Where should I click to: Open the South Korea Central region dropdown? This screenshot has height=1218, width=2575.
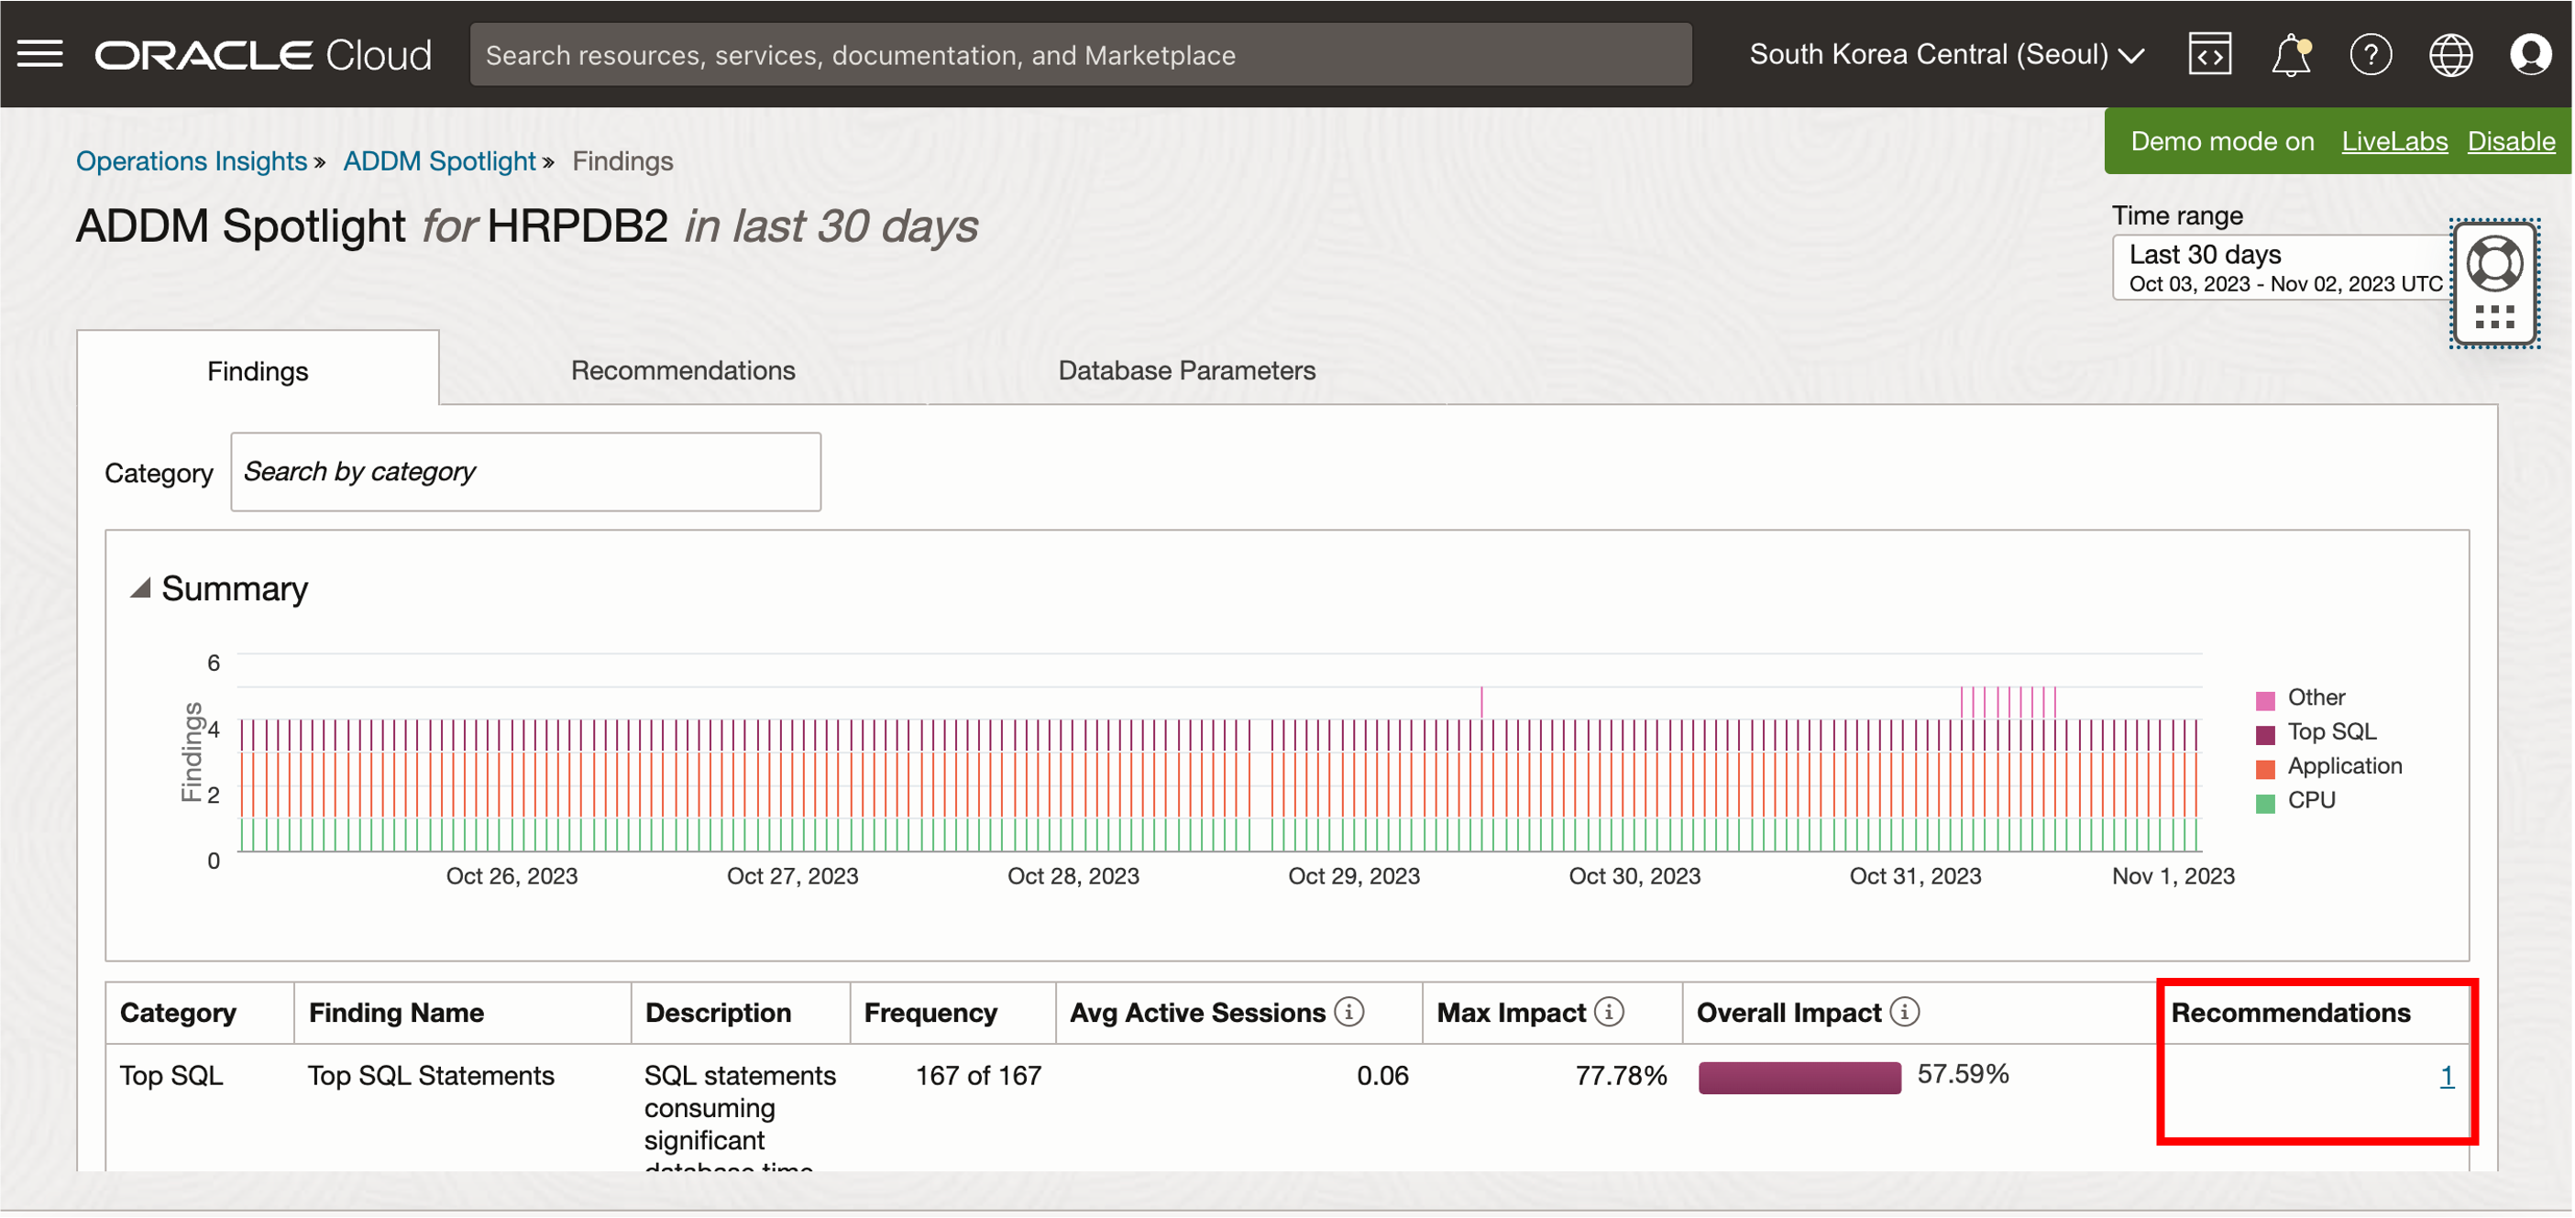1946,55
